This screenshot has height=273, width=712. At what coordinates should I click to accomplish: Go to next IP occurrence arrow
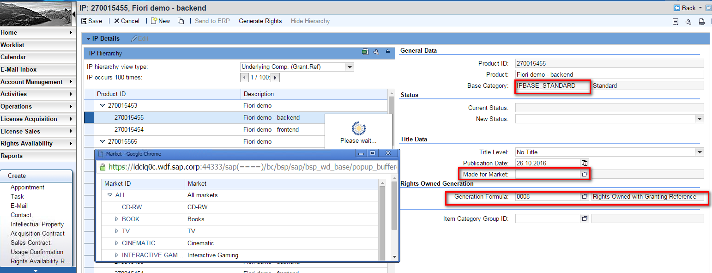[275, 78]
